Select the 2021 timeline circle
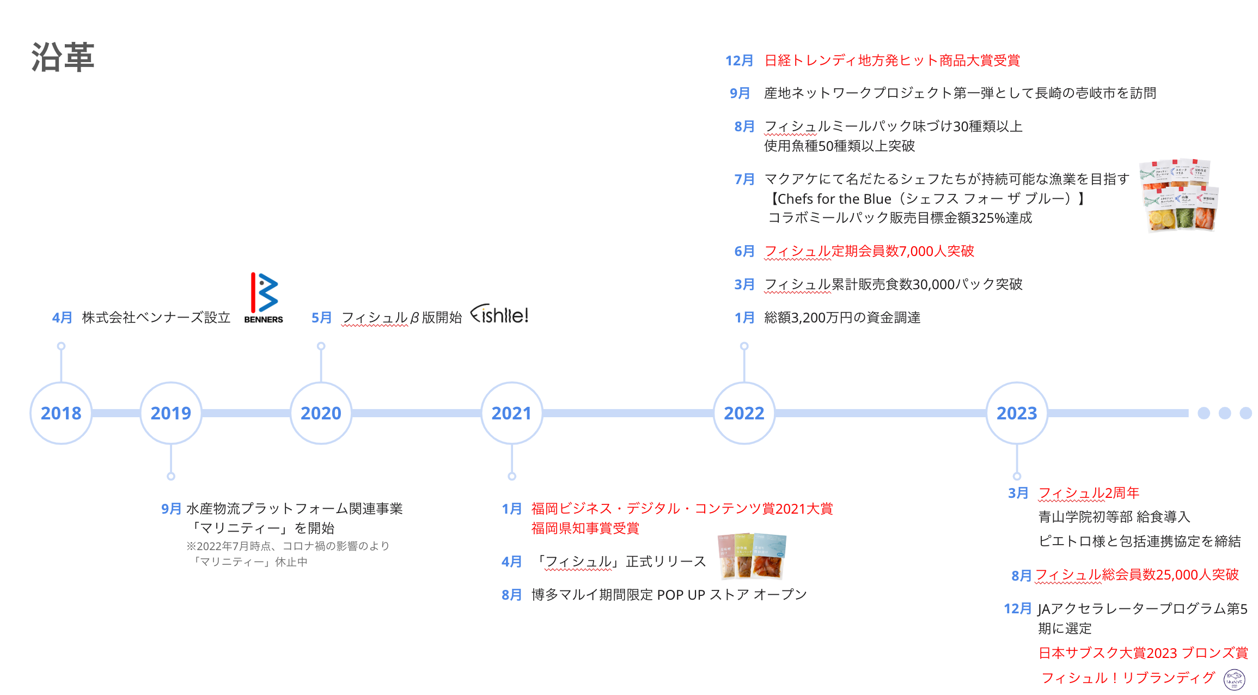The width and height of the screenshot is (1258, 695). (x=511, y=413)
